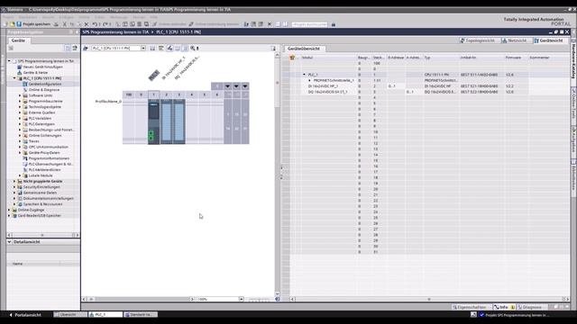577x324 pixels.
Task: Click the Modul column header
Action: 307,58
